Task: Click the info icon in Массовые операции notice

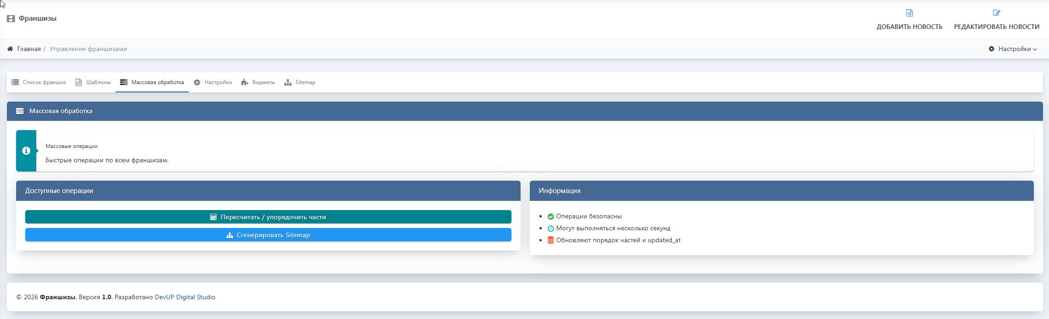Action: (26, 151)
